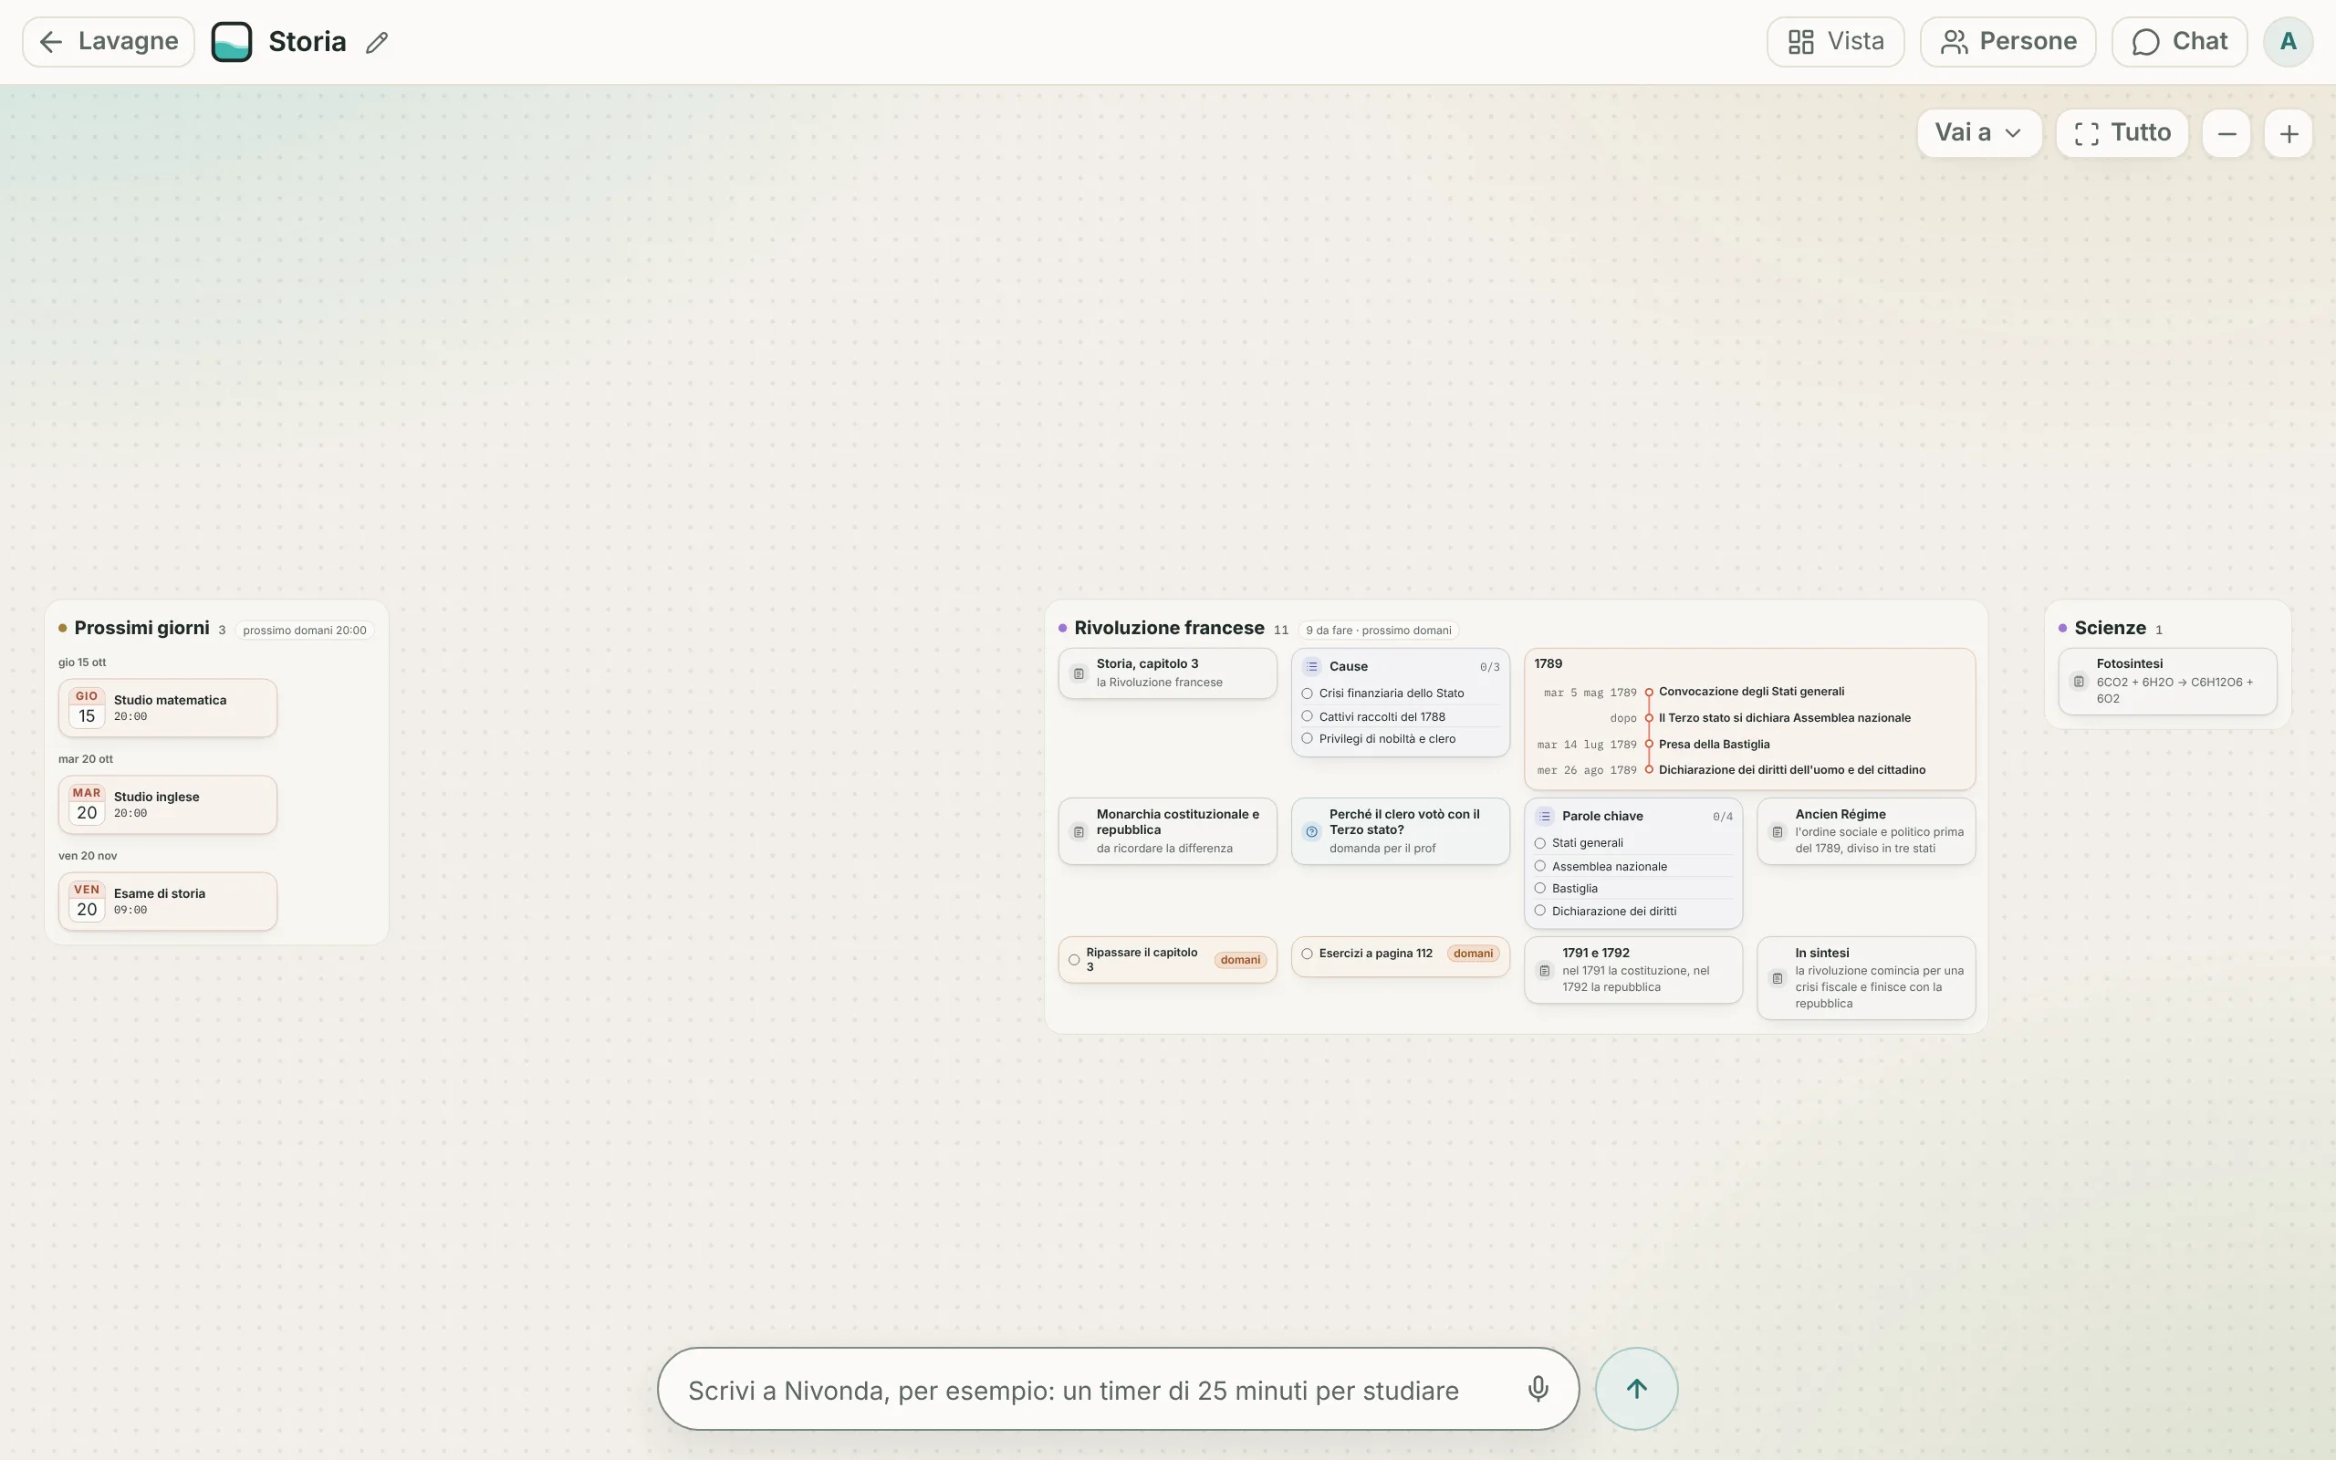Click the Presa della Bastiglia timeline marker
The image size is (2336, 1460).
(1649, 745)
